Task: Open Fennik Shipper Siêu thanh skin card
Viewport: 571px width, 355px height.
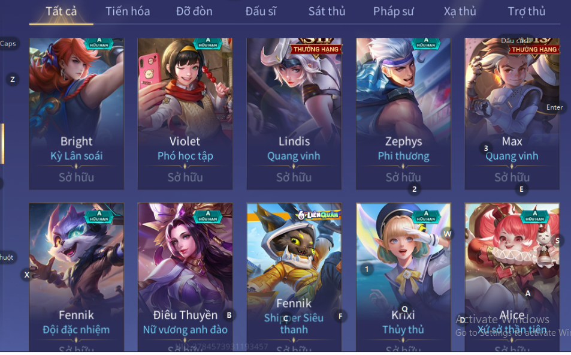Action: pyautogui.click(x=294, y=278)
